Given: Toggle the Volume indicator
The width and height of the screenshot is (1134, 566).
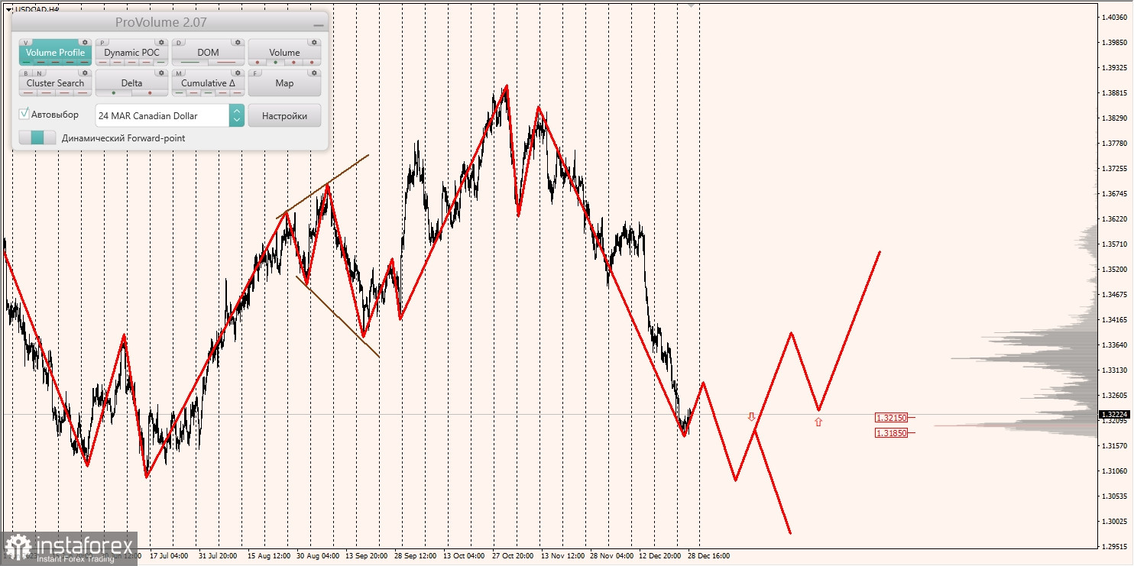Looking at the screenshot, I should tap(284, 52).
